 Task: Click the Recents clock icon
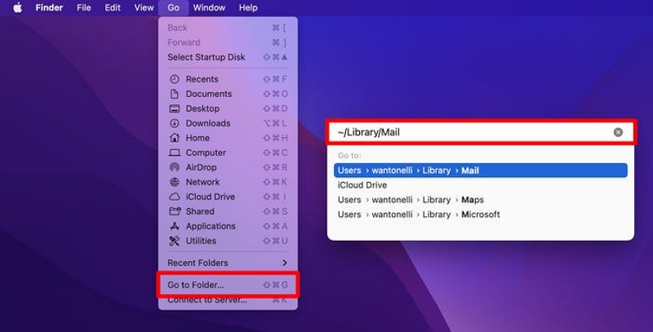coord(175,79)
